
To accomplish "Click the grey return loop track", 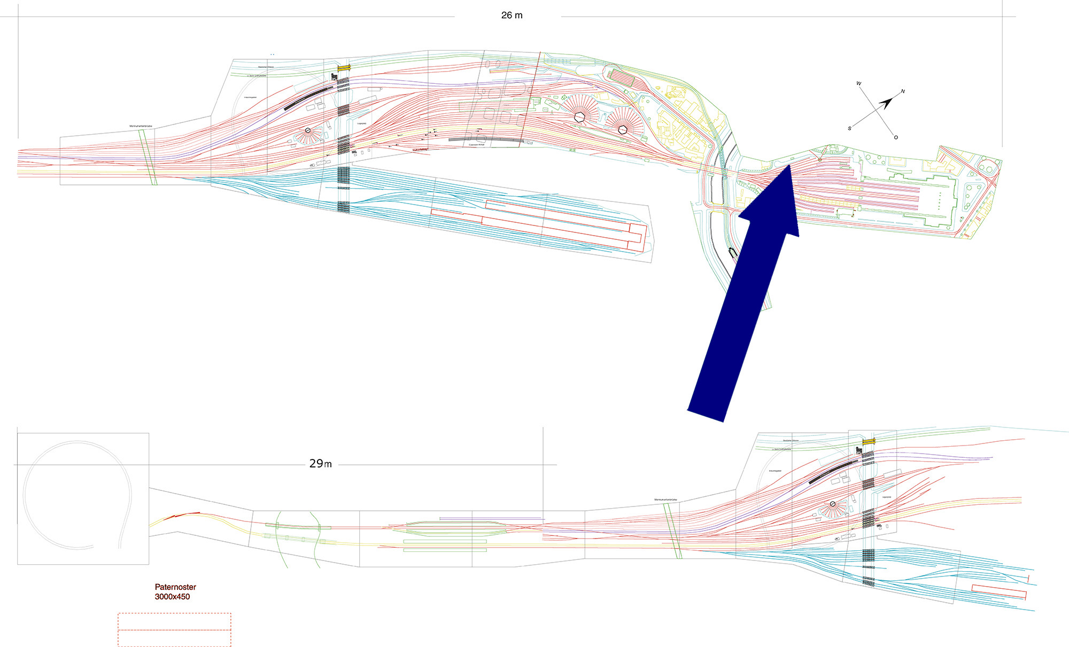I will click(78, 495).
